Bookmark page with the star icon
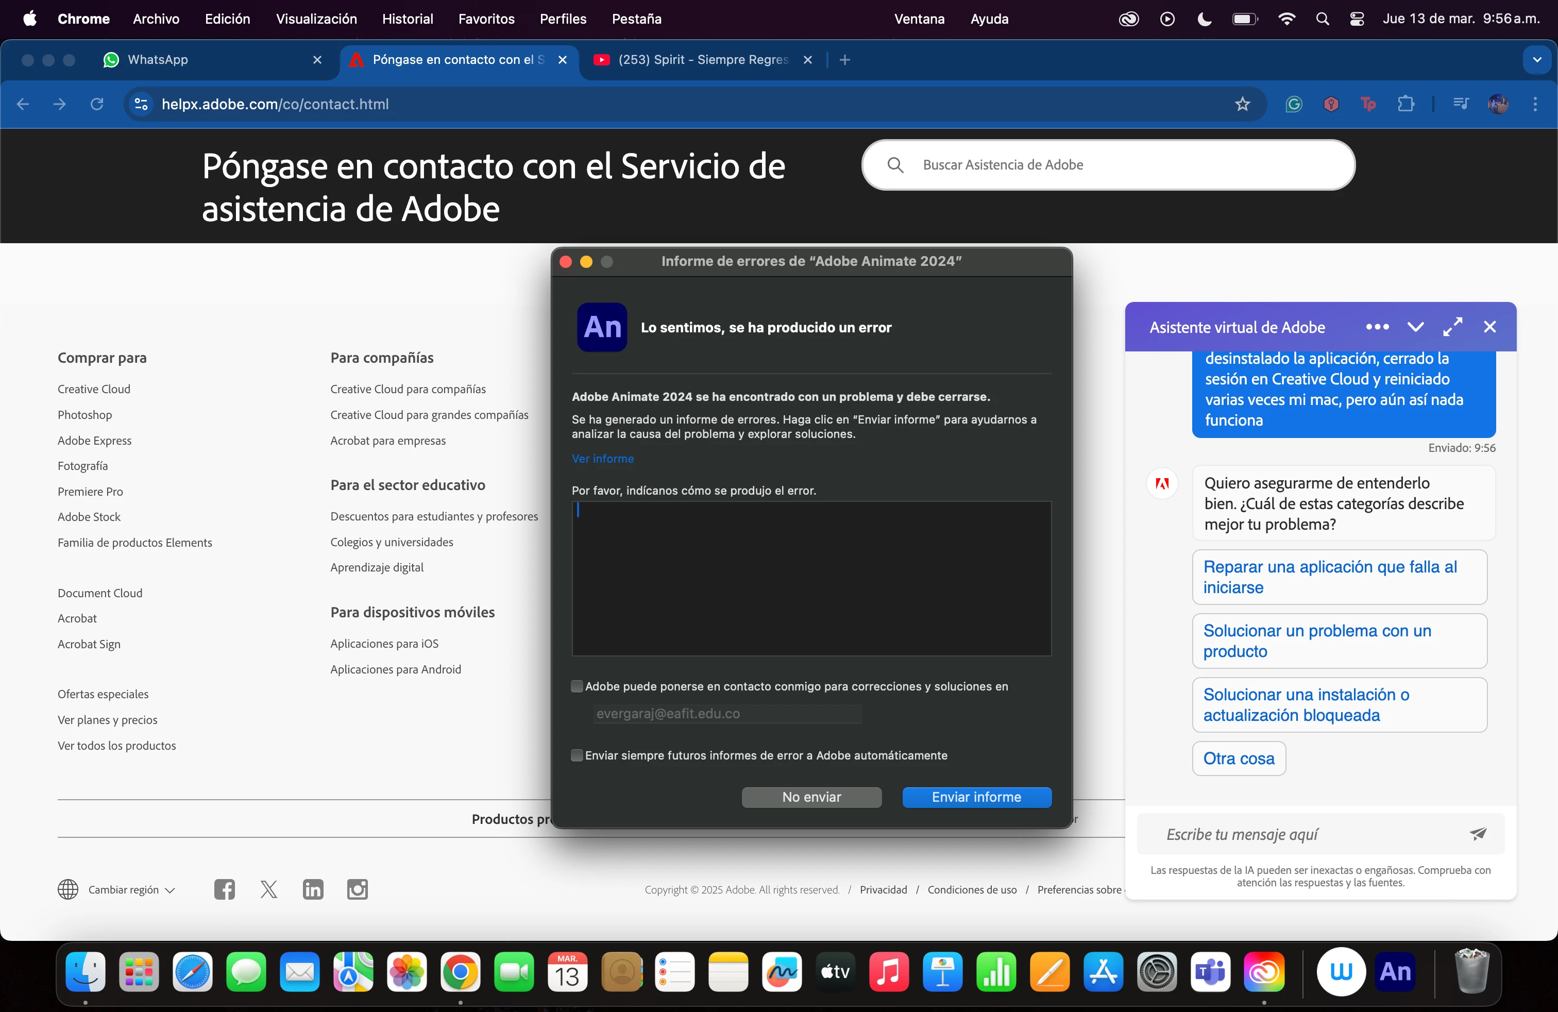The image size is (1558, 1012). [x=1242, y=104]
